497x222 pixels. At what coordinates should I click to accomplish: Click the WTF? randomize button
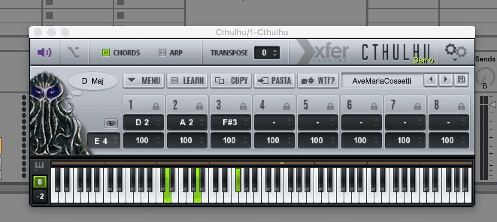pyautogui.click(x=318, y=81)
